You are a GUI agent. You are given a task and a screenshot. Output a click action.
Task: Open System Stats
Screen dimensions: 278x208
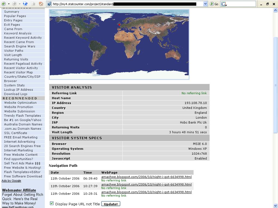click(x=14, y=85)
